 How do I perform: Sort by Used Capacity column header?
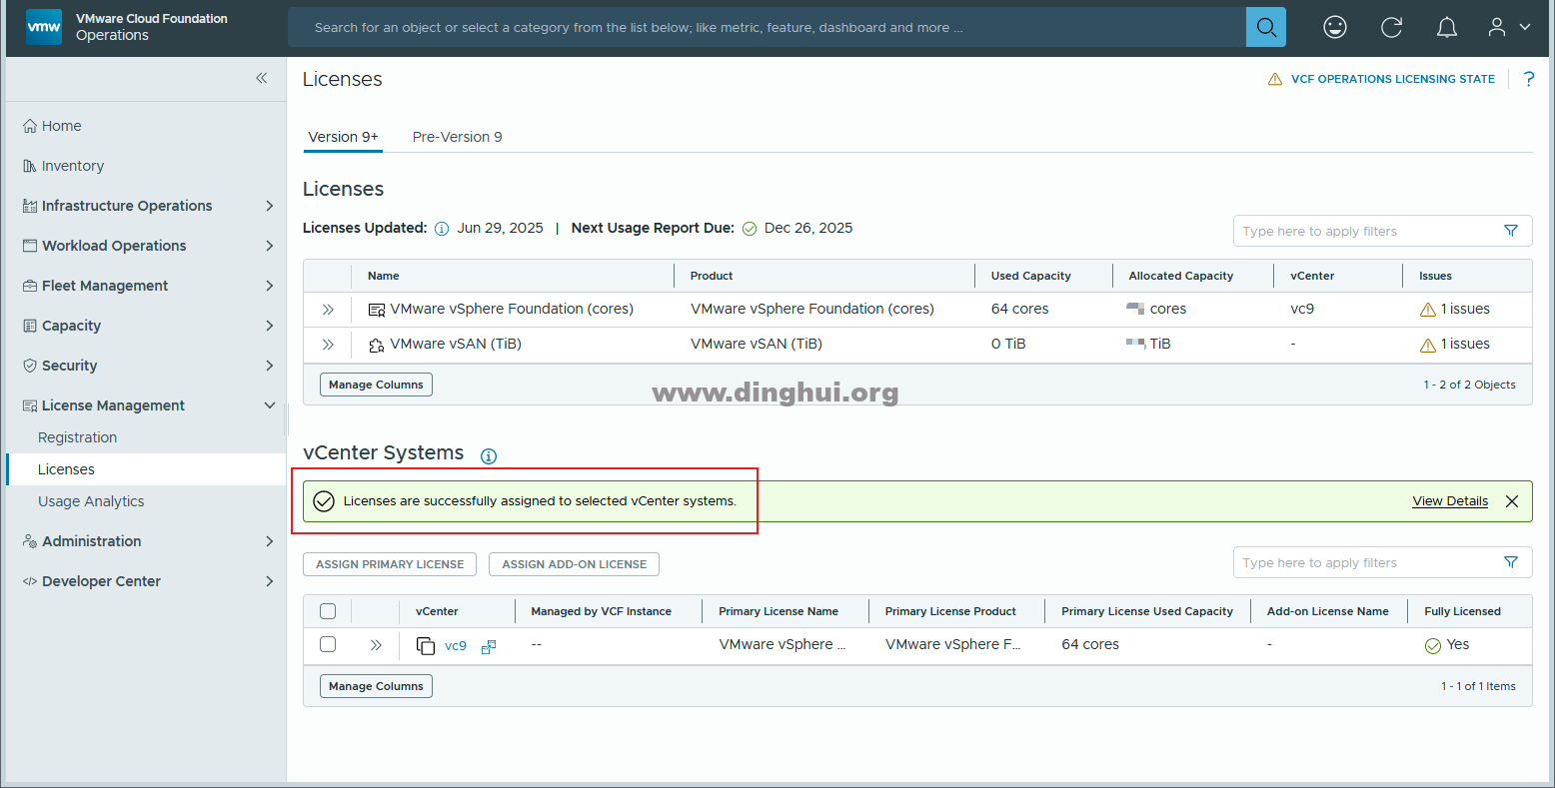(1031, 276)
